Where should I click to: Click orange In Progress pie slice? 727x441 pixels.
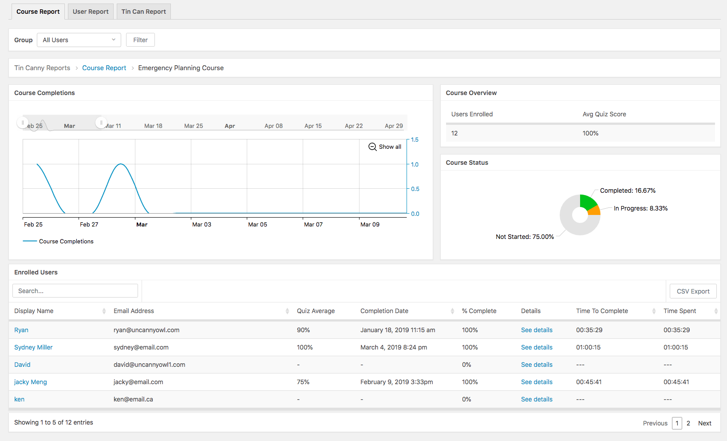594,211
